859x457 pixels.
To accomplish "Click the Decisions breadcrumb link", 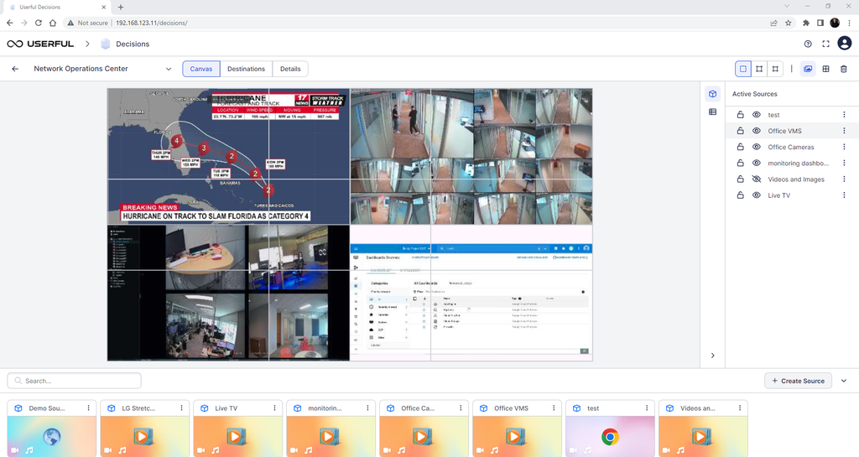I will tap(133, 44).
